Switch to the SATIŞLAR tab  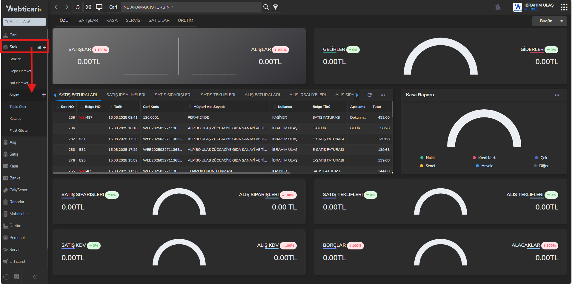88,20
